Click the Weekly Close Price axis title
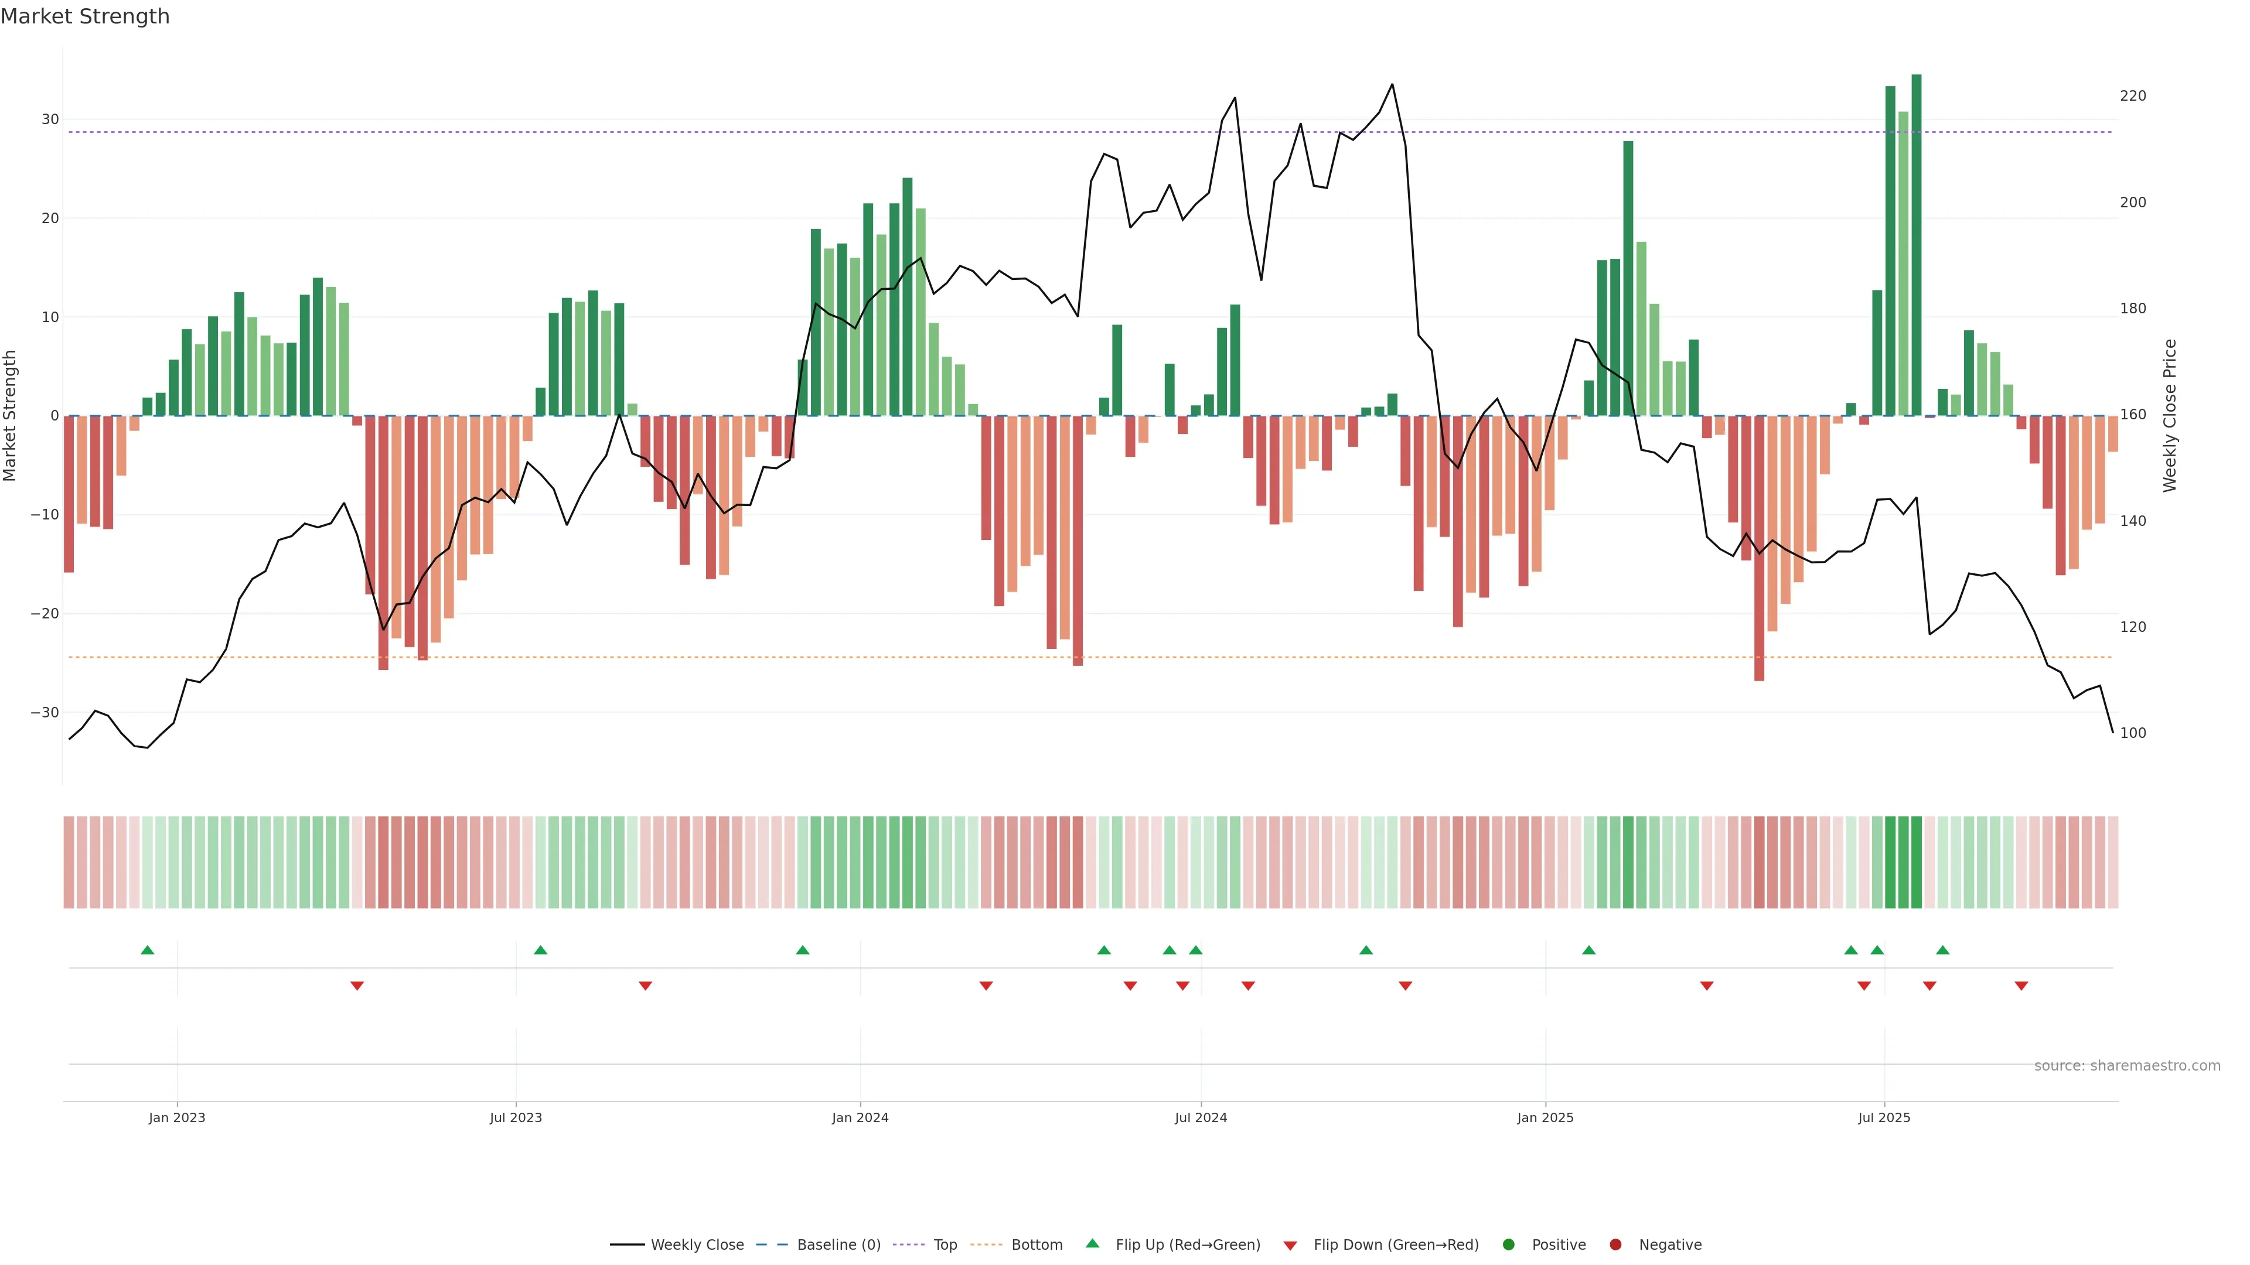The height and width of the screenshot is (1265, 2250). pyautogui.click(x=2170, y=416)
